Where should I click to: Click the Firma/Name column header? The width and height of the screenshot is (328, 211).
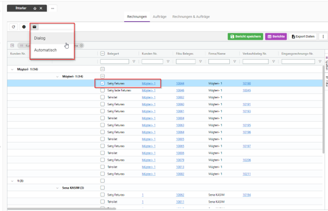217,54
